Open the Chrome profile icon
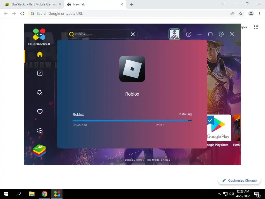The height and width of the screenshot is (199, 265). pos(251,13)
